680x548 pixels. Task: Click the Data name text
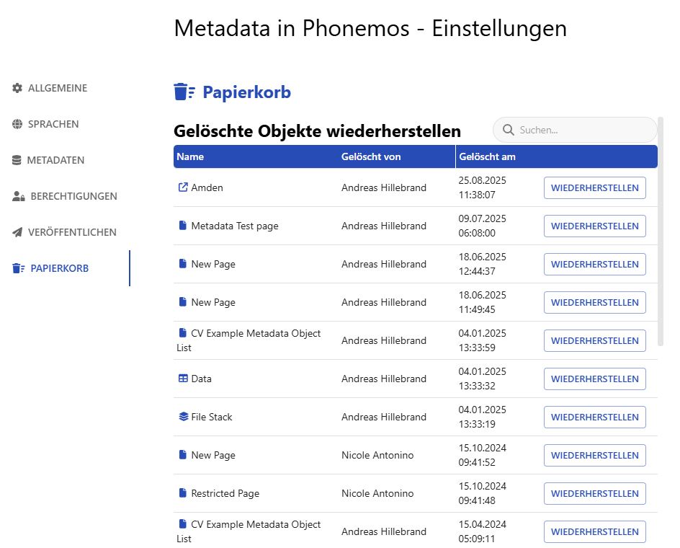201,379
